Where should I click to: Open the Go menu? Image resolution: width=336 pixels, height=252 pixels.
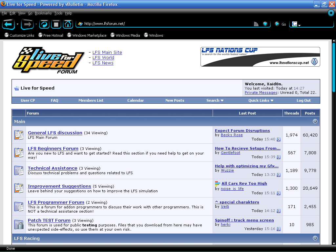30,13
